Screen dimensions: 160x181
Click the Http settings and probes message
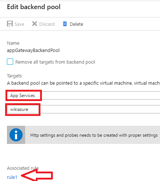(x=94, y=135)
